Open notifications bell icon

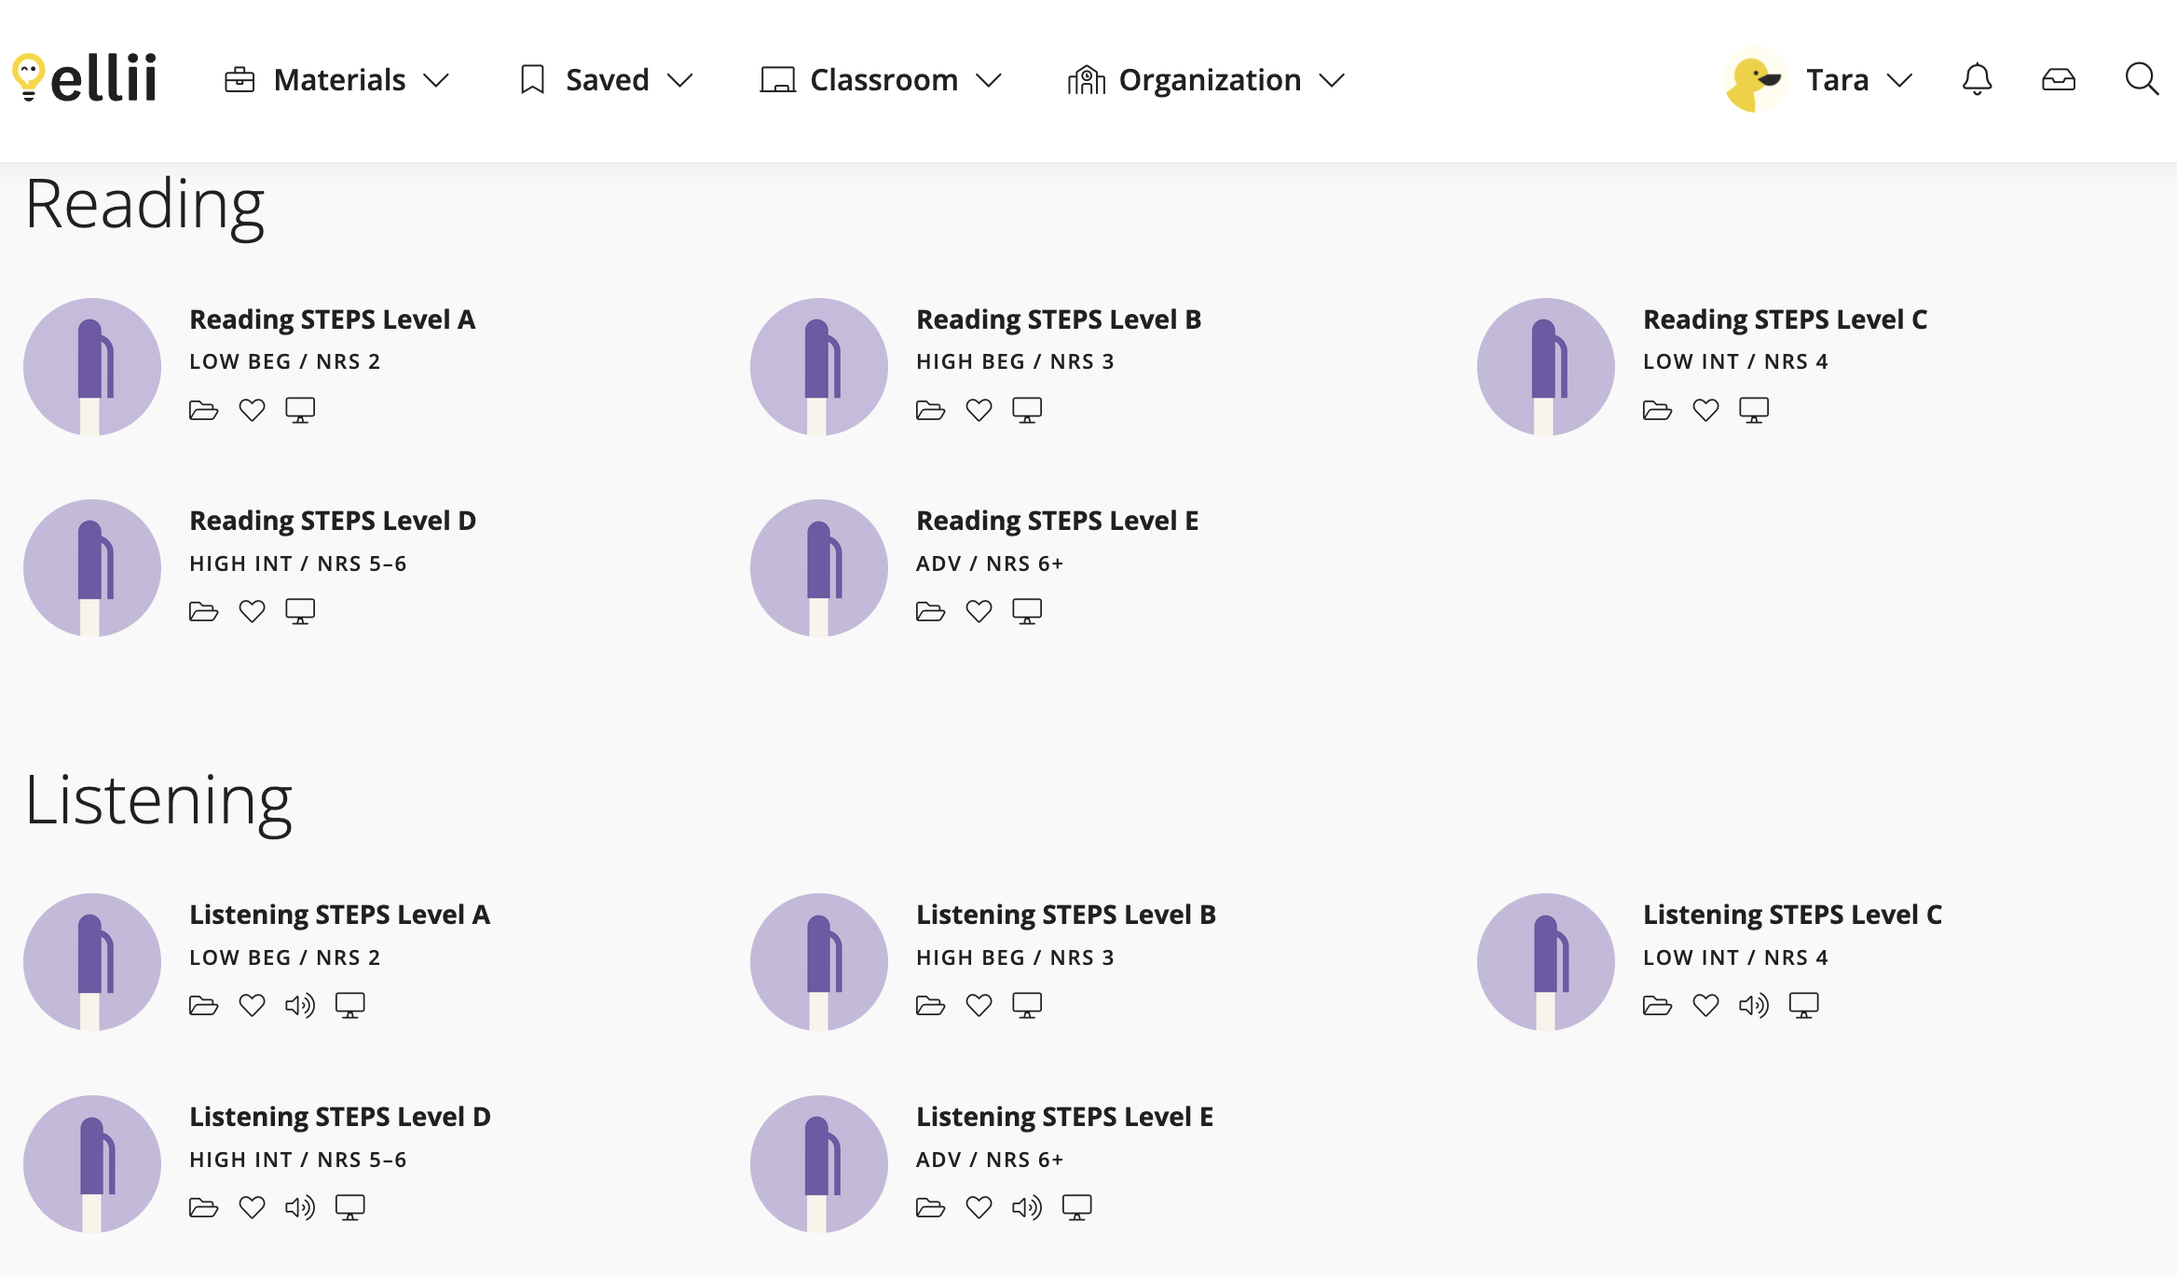[x=1977, y=80]
